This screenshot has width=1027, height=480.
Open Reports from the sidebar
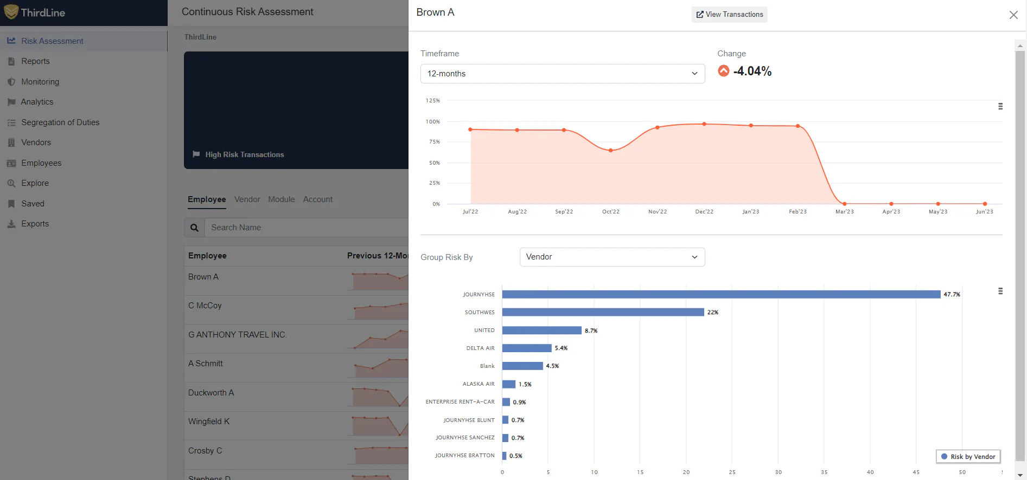(35, 61)
